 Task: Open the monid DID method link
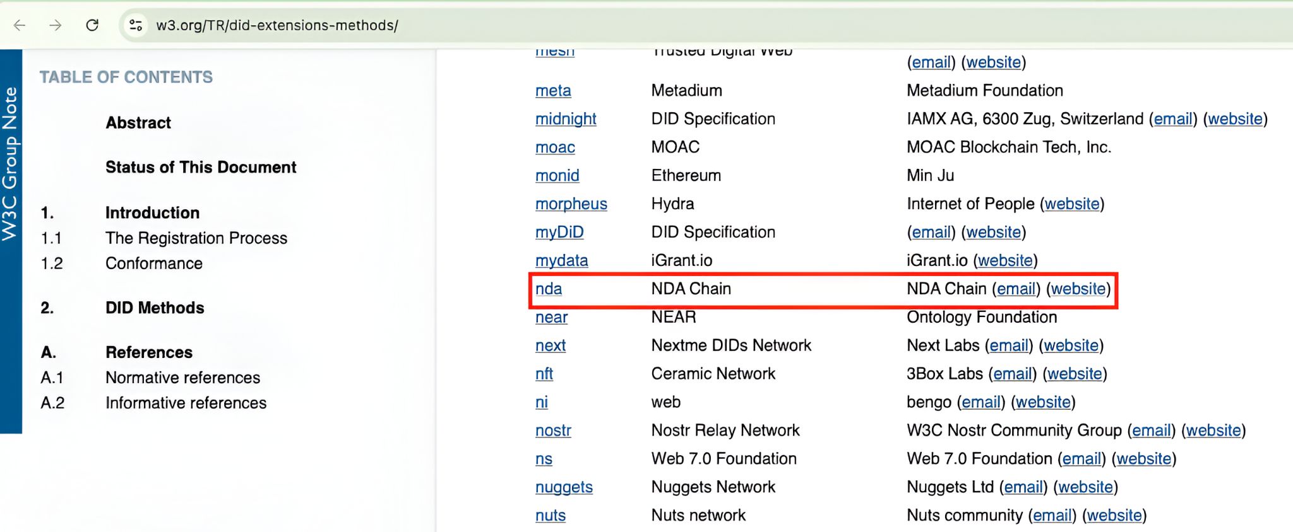(x=557, y=176)
